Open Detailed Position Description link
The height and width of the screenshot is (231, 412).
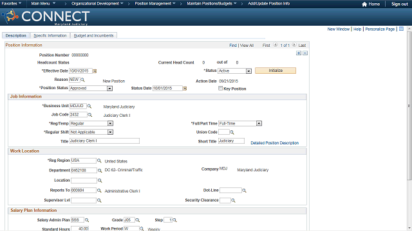pyautogui.click(x=275, y=143)
